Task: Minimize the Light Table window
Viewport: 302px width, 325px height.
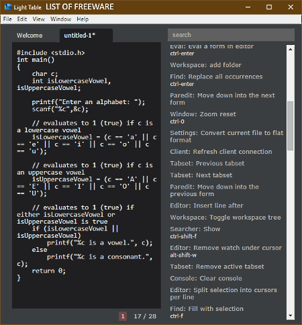Action: pyautogui.click(x=248, y=7)
